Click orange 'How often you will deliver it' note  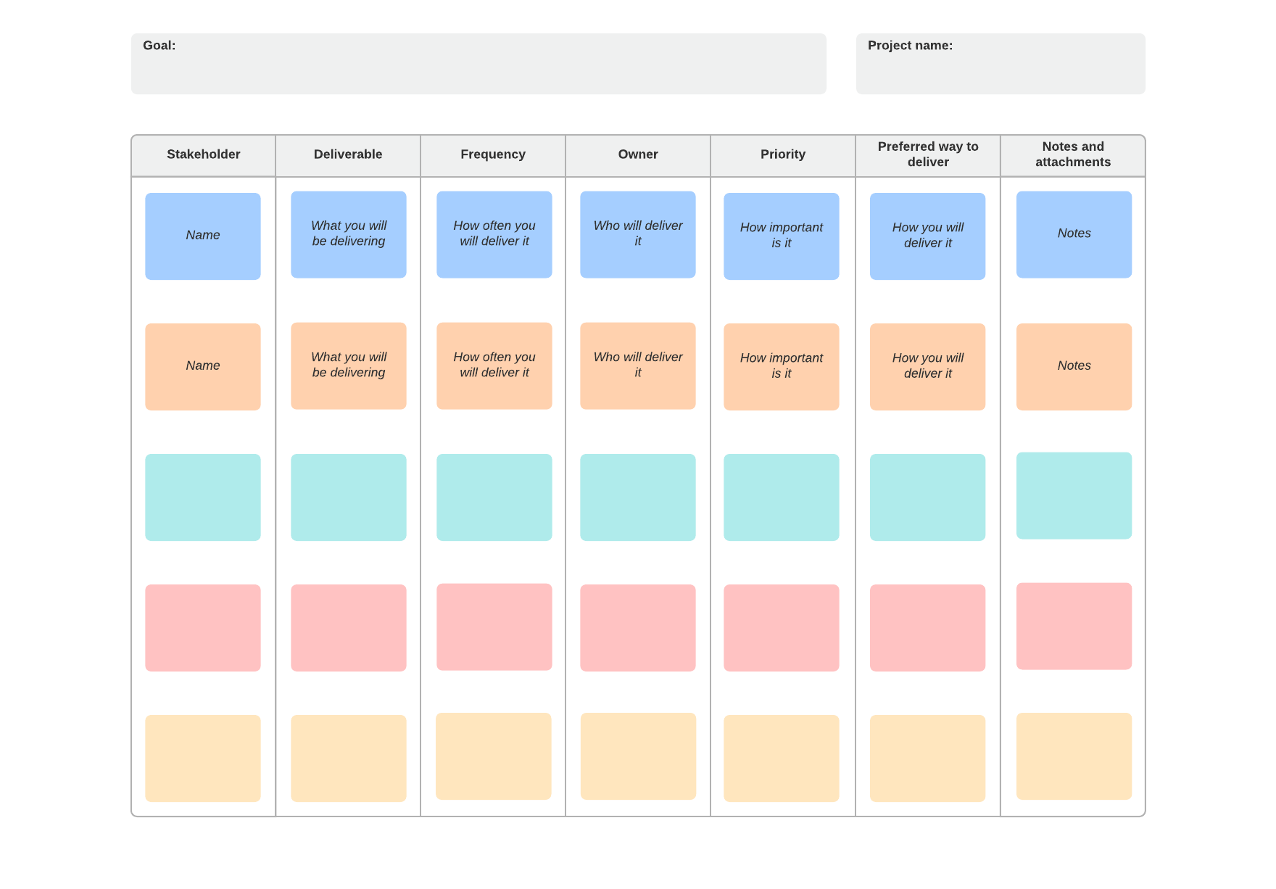pos(494,365)
